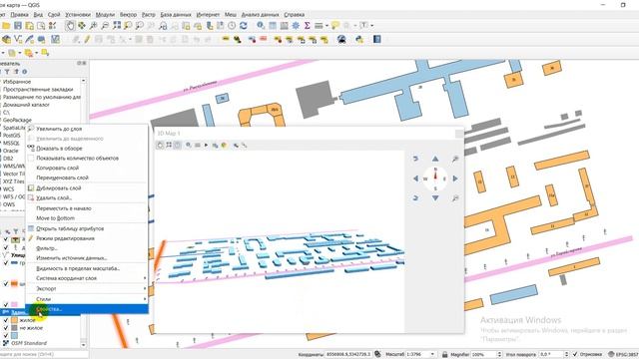Click the 3D view right arrow
This screenshot has height=359, width=639.
click(455, 179)
